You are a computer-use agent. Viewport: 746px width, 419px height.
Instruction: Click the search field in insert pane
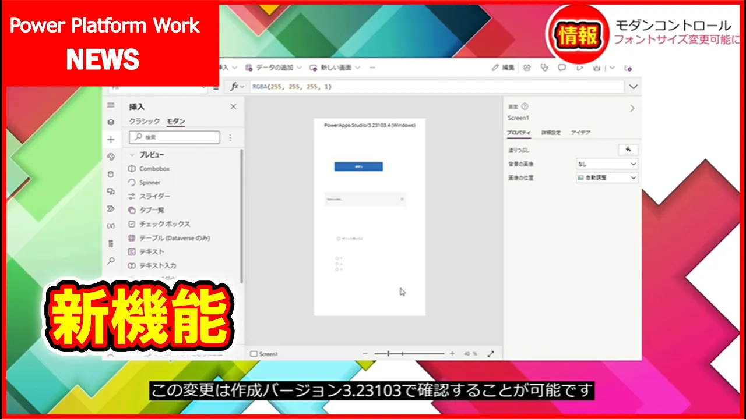click(174, 137)
